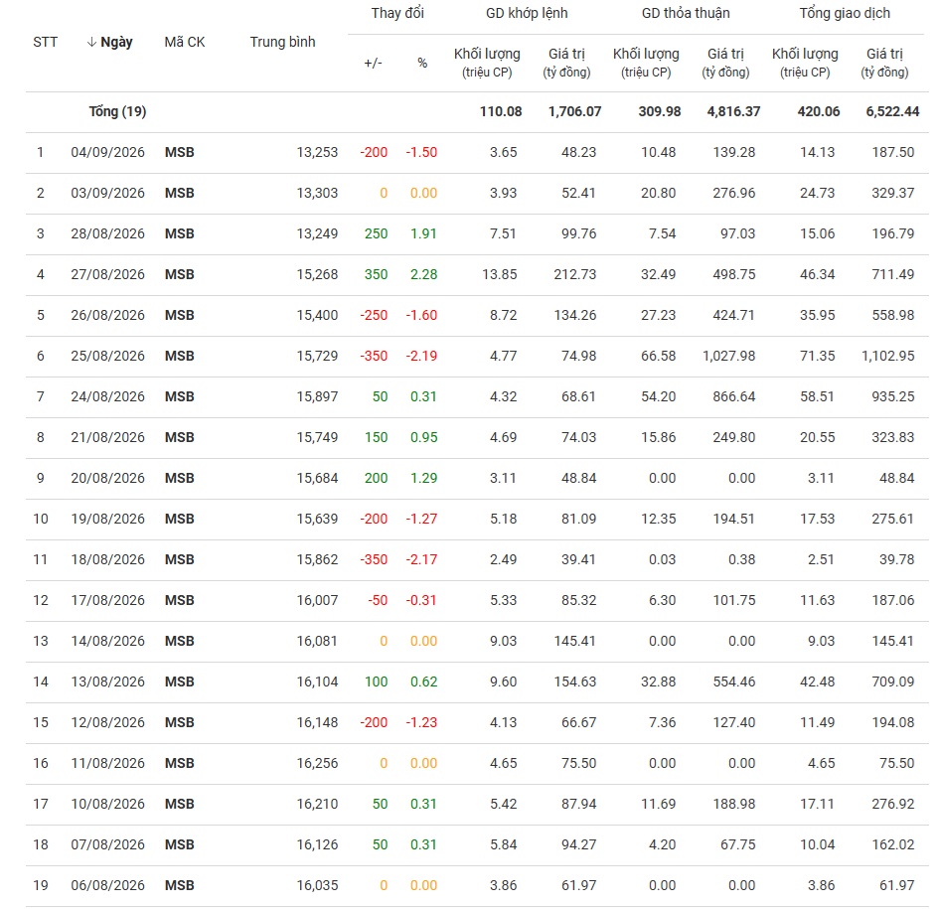
Task: Click the average price 16,081
Action: (x=318, y=641)
